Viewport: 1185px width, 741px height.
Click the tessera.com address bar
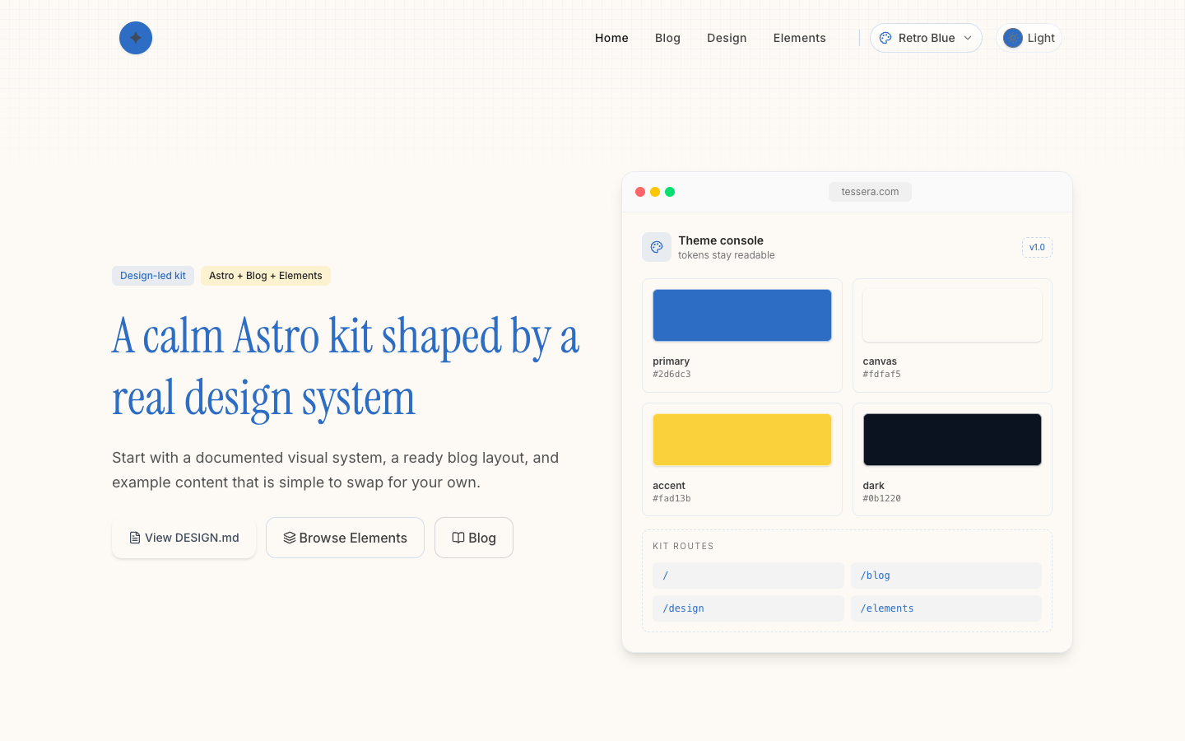(x=870, y=192)
